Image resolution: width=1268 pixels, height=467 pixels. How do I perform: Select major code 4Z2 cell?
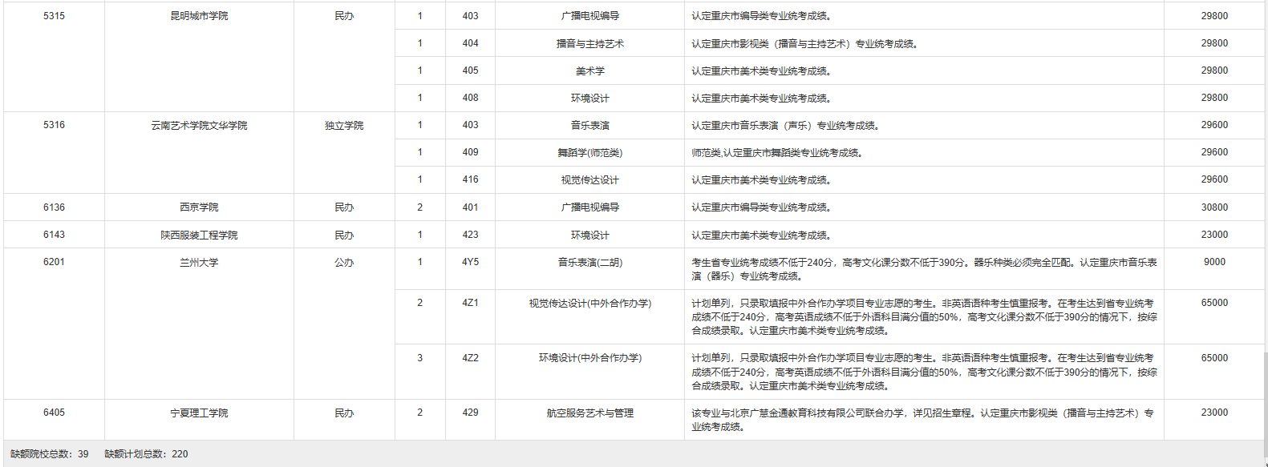(x=470, y=358)
